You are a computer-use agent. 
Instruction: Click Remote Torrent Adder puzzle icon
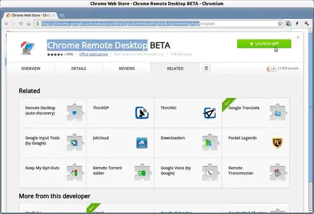[x=142, y=173]
